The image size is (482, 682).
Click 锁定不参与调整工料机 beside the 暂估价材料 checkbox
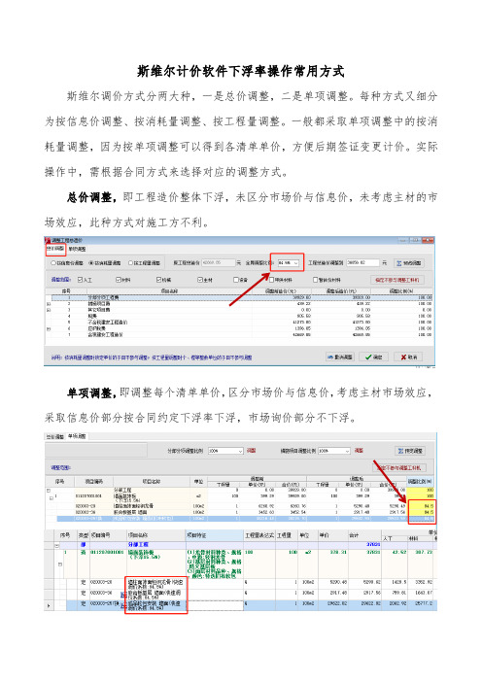pyautogui.click(x=396, y=280)
